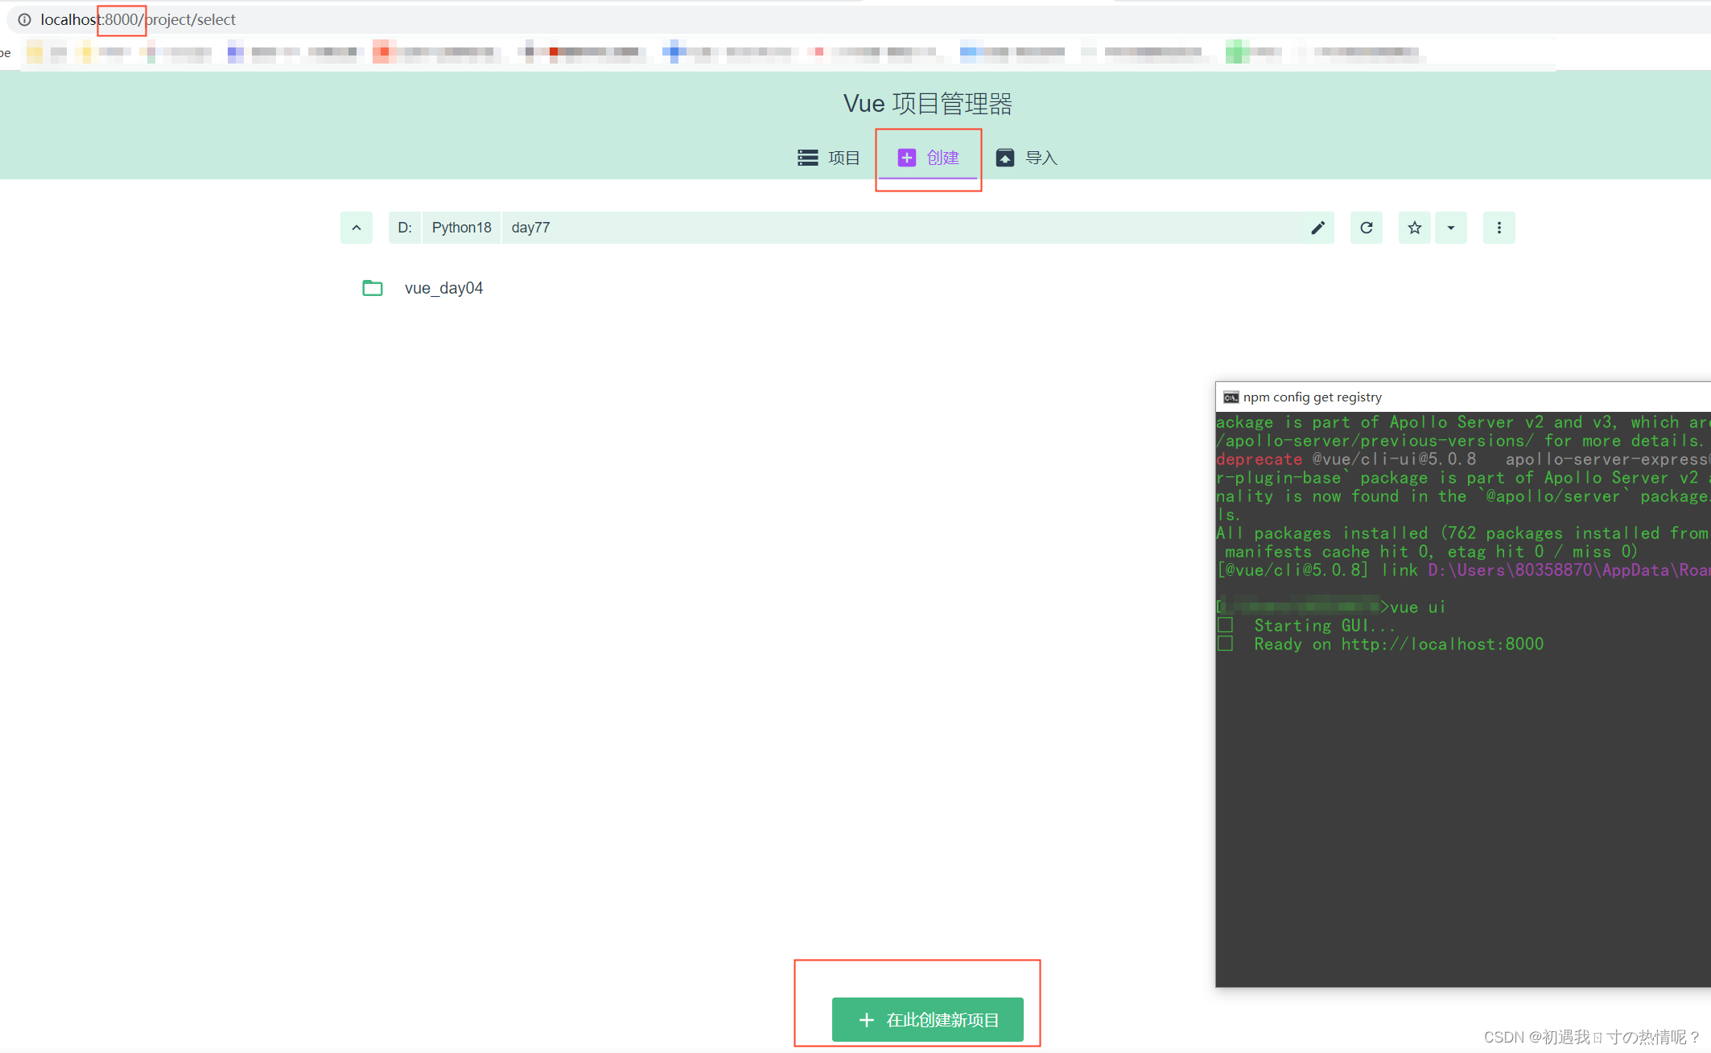The image size is (1711, 1053).
Task: Click the address bar URL localhost:8000
Action: tap(138, 19)
